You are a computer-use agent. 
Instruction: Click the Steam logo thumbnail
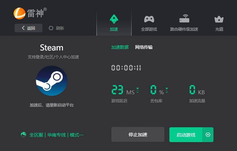click(52, 80)
